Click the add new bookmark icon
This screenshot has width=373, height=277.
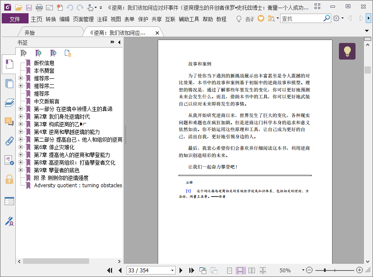38,53
